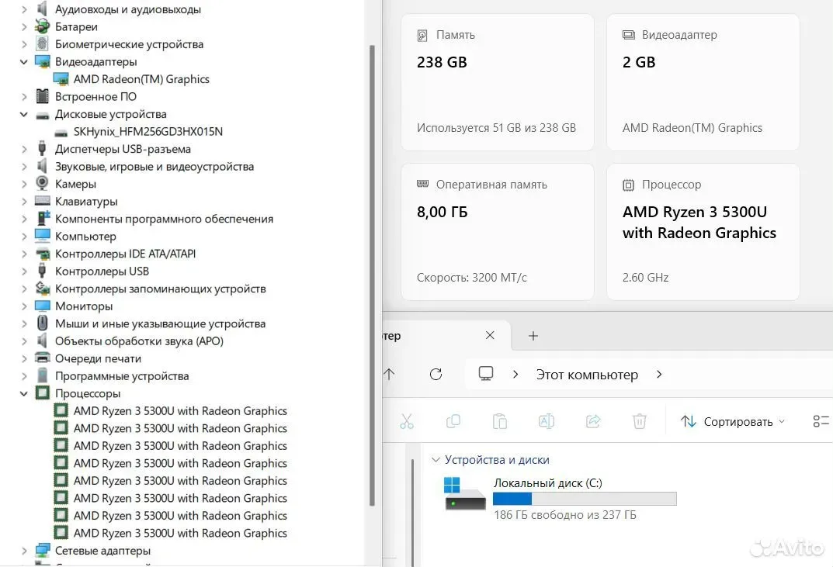
Task: Expand chevron after Этот компьютер breadcrumb
Action: pyautogui.click(x=659, y=375)
